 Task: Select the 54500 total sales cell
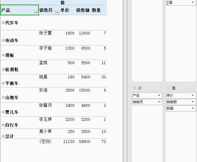(x=84, y=142)
